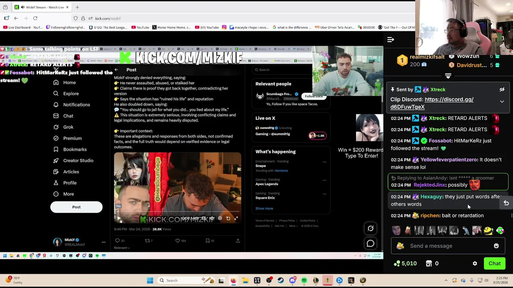Click username RejektedJinx in chat
513x288 pixels.
(x=430, y=185)
